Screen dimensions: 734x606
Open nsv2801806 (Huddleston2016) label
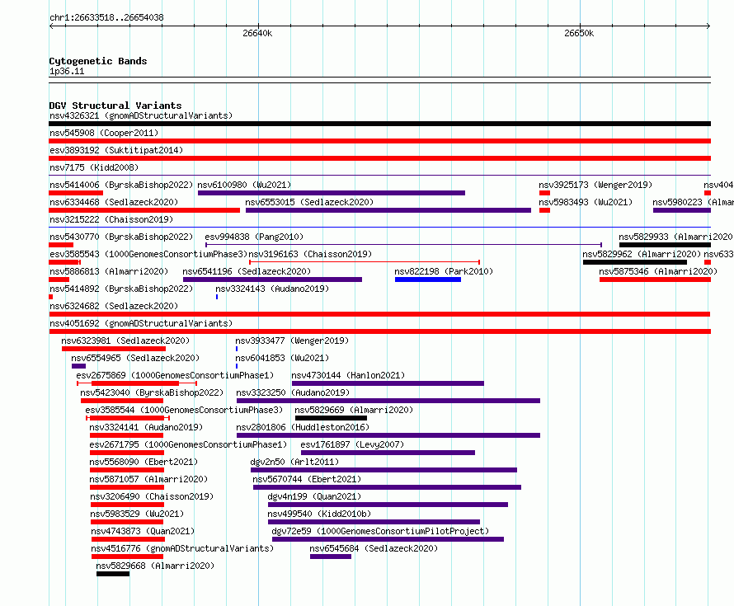pyautogui.click(x=303, y=427)
